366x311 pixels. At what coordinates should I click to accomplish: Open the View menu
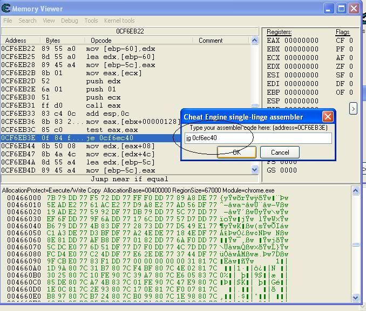point(49,21)
